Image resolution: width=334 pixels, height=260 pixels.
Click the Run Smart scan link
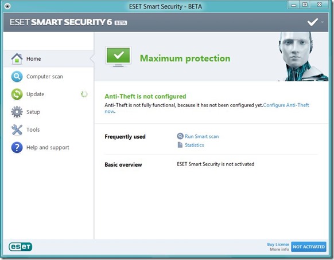pos(202,136)
